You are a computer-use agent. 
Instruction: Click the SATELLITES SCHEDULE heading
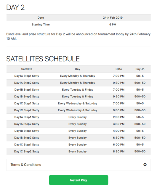43,59
